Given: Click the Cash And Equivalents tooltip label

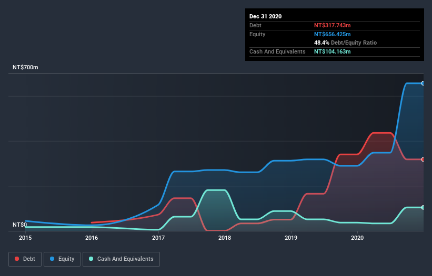Looking at the screenshot, I should (277, 51).
